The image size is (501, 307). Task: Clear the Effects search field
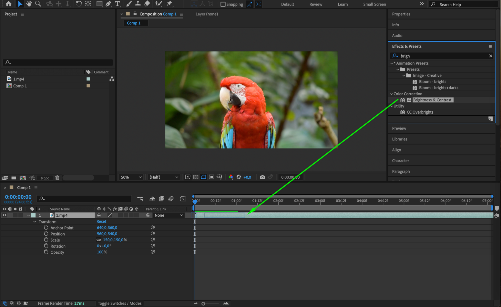pos(490,56)
